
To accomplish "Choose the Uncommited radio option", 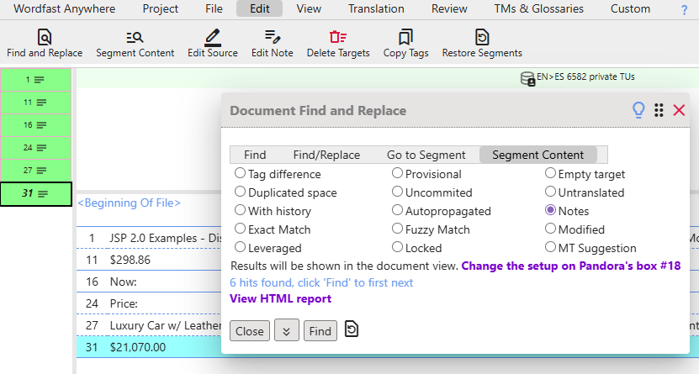I will coord(397,192).
